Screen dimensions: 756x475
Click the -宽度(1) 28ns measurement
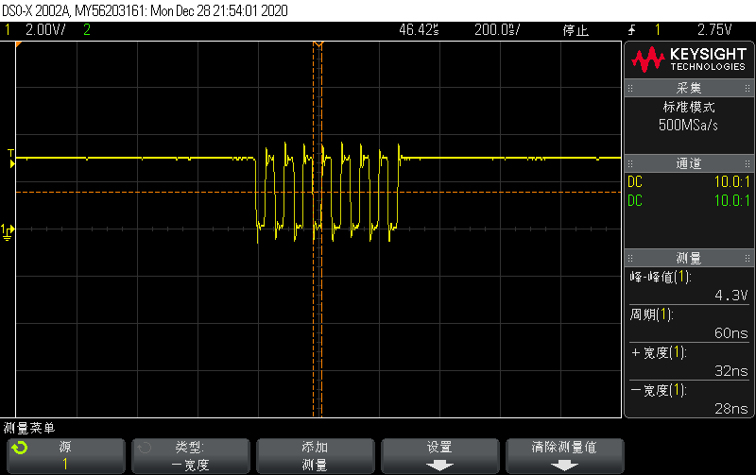pyautogui.click(x=689, y=399)
